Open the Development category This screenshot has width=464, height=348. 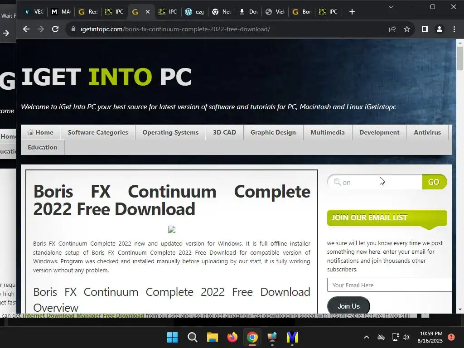(x=379, y=132)
